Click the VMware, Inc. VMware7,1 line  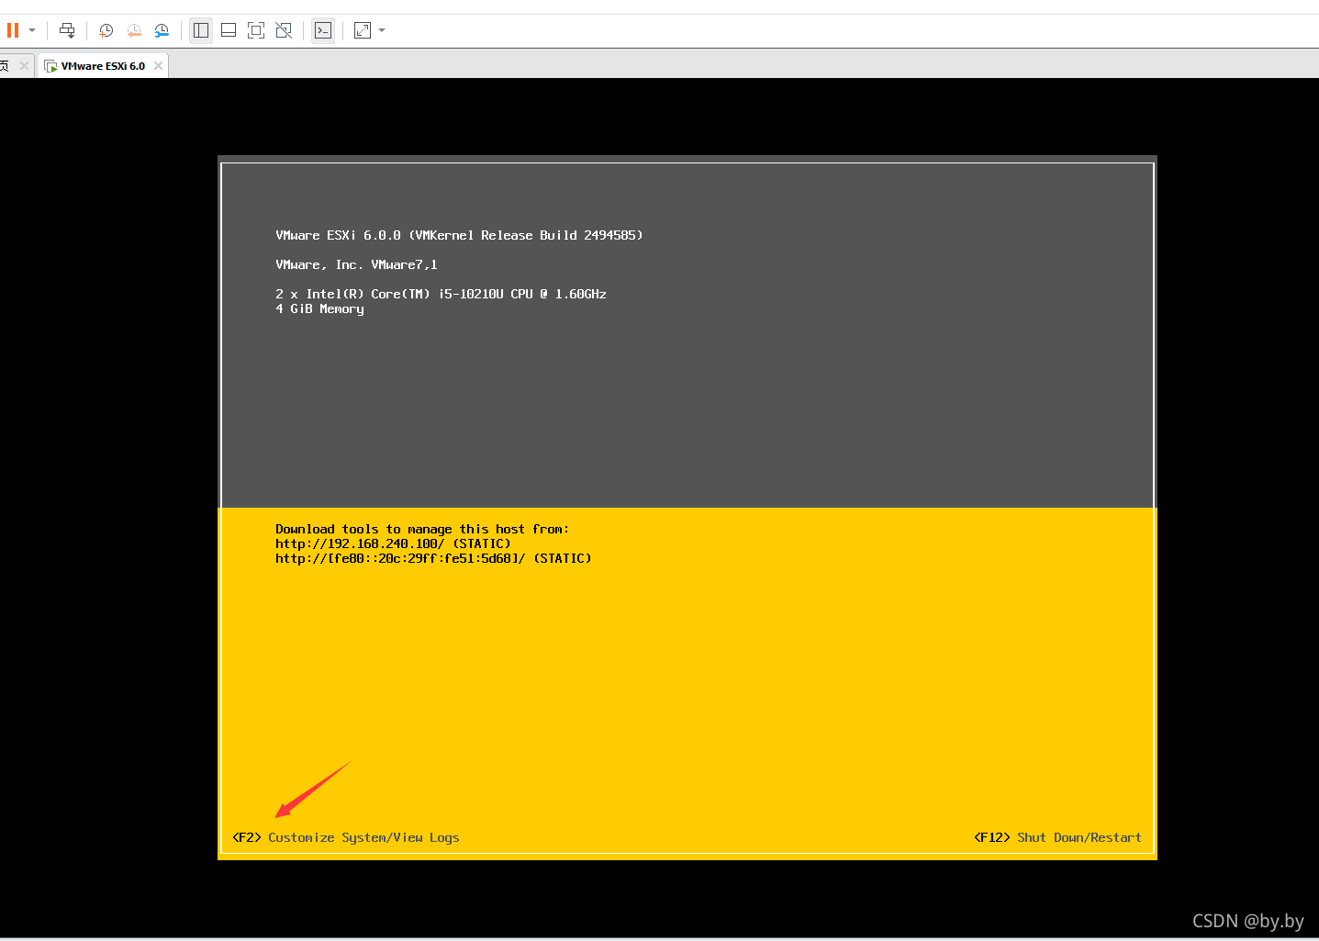356,264
